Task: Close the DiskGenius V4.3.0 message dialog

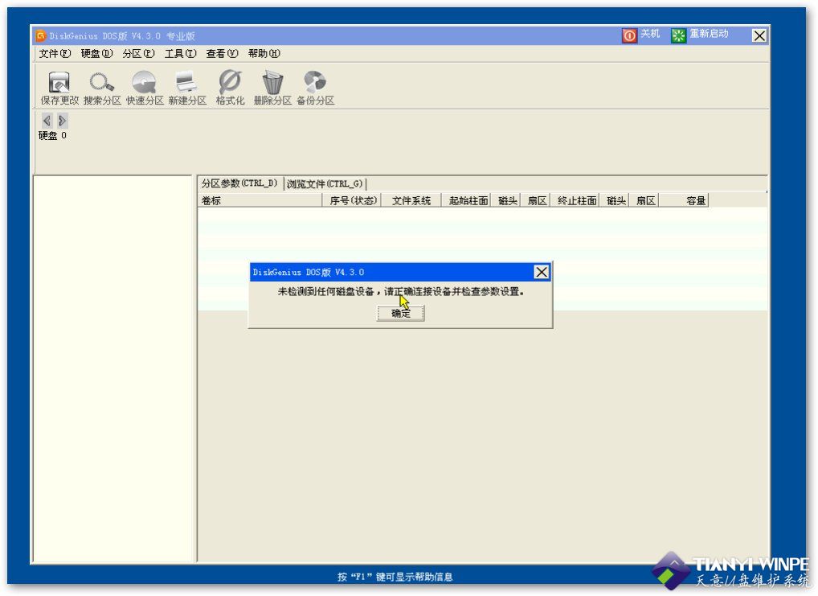Action: 542,272
